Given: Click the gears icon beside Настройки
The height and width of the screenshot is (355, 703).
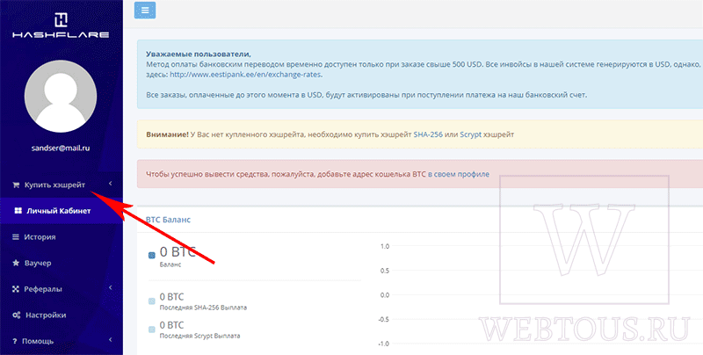Looking at the screenshot, I should point(16,315).
